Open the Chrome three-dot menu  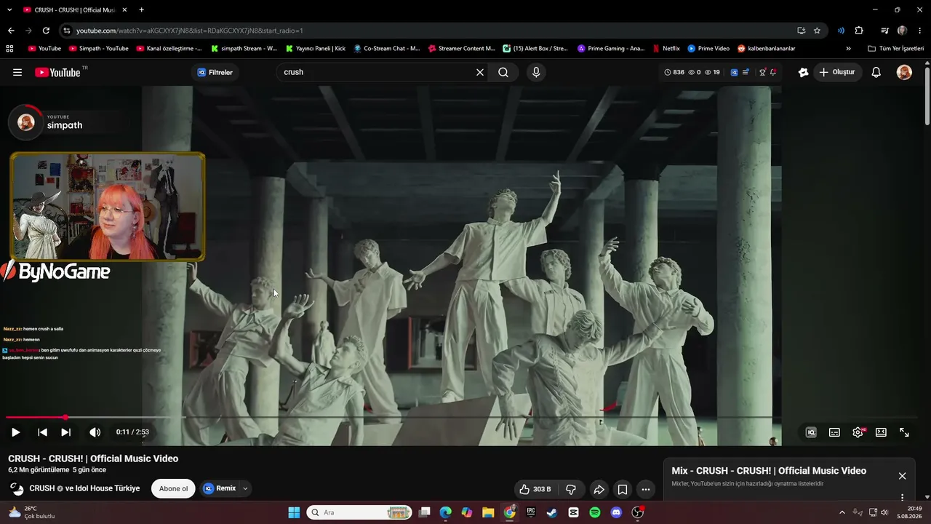pos(920,31)
